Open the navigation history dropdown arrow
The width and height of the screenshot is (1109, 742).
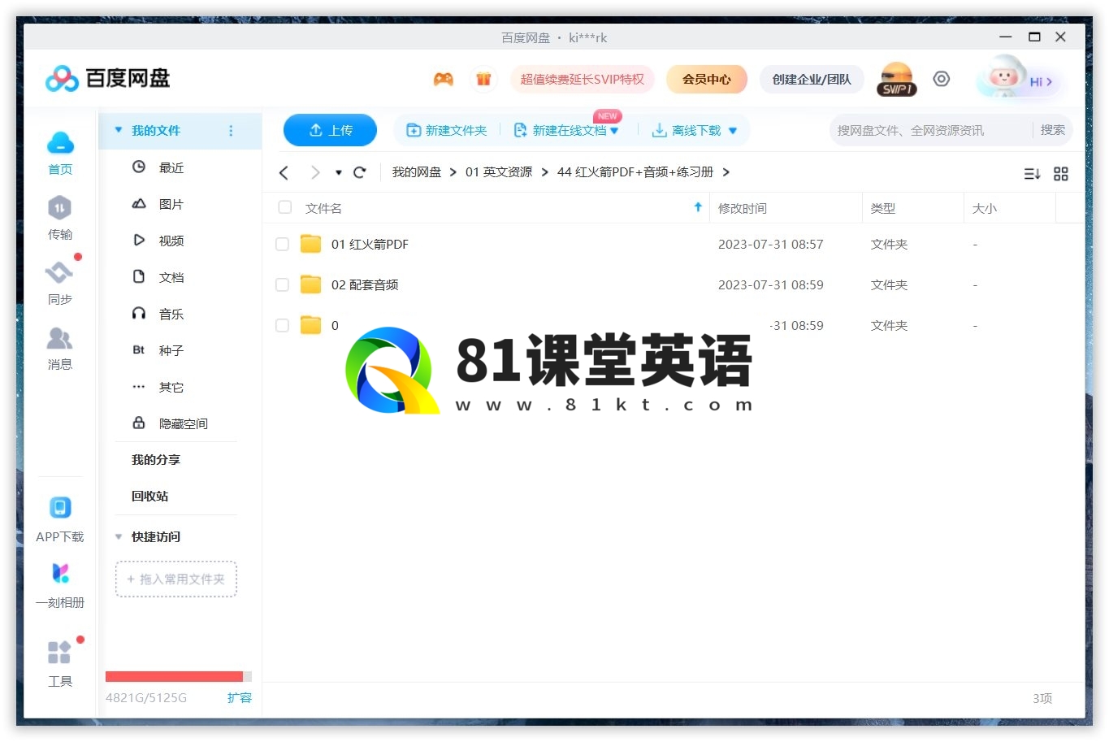coord(339,172)
